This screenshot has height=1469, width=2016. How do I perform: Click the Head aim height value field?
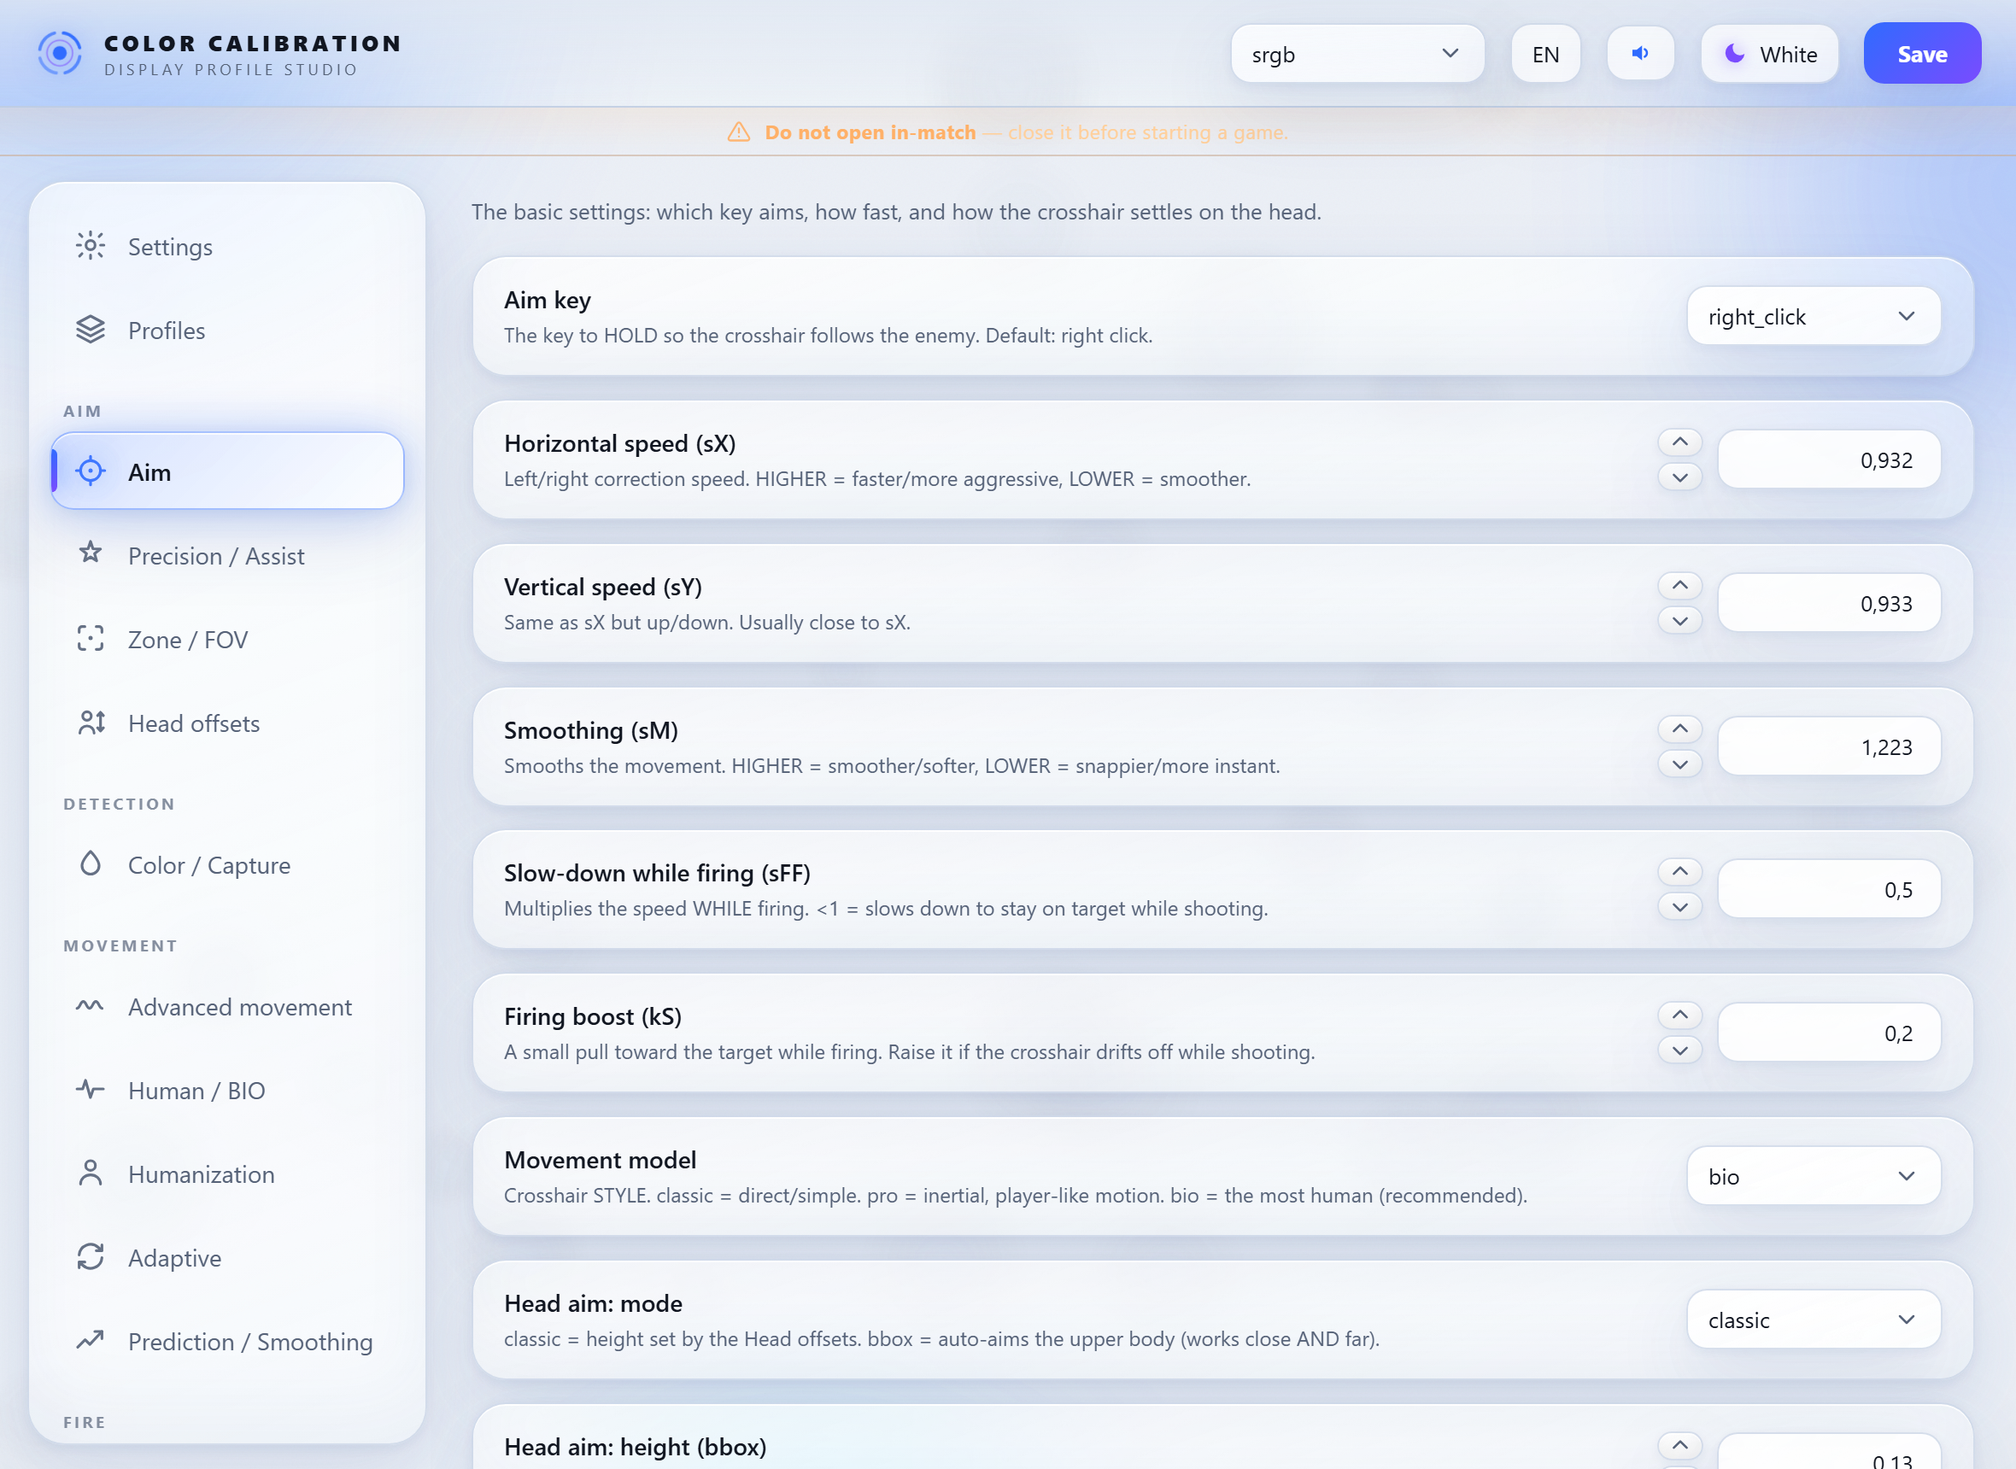pos(1829,1452)
